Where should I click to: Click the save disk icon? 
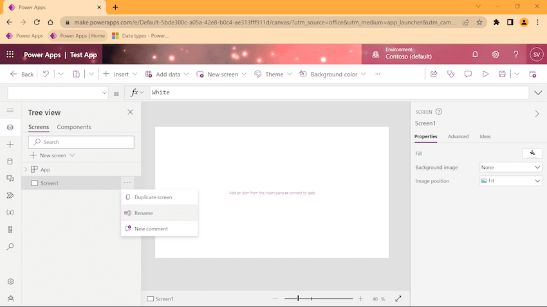point(502,74)
